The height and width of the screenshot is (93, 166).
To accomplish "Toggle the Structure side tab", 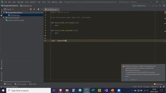I will (x=2, y=76).
